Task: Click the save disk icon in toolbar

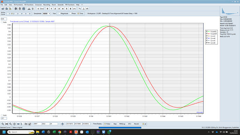Action: pyautogui.click(x=7, y=9)
